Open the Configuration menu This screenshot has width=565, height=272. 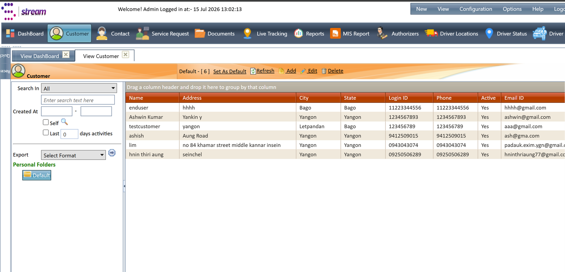(476, 9)
